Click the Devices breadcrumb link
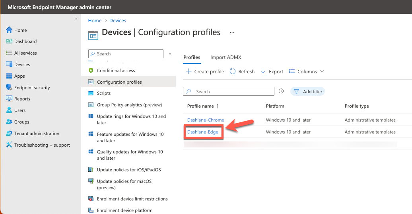412x214 pixels. coord(118,21)
